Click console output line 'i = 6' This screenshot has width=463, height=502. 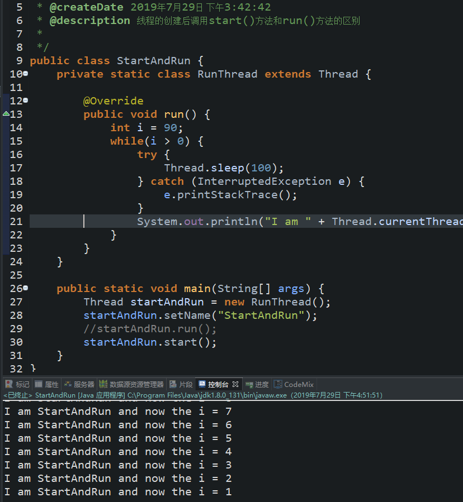click(117, 425)
